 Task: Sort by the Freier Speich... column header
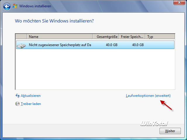coord(132,36)
